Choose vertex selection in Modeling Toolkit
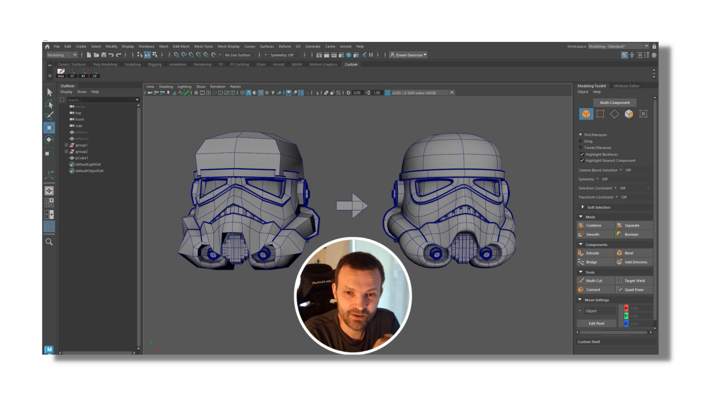716x403 pixels. click(600, 114)
